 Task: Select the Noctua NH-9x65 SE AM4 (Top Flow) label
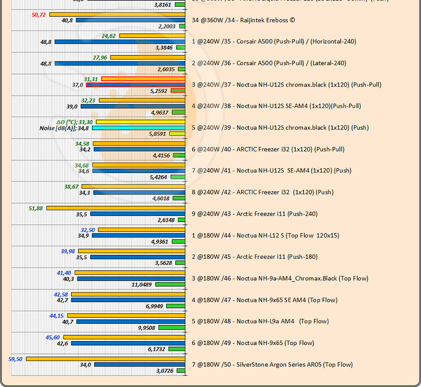[264, 300]
